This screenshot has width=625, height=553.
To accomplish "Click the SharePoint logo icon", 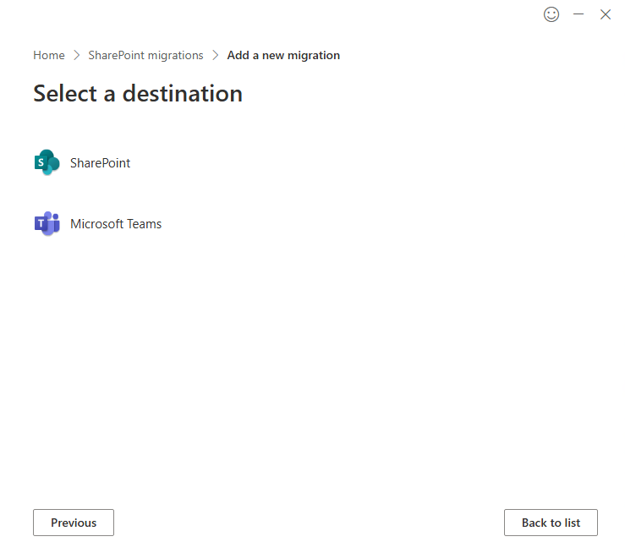I will (47, 162).
